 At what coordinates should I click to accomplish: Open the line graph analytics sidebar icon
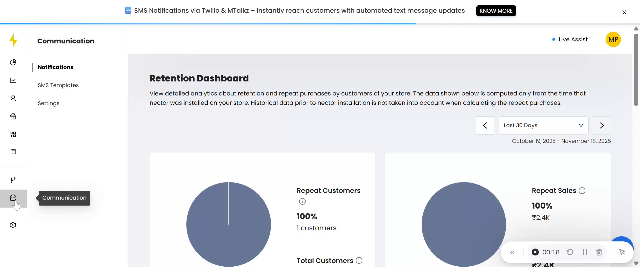[x=13, y=80]
